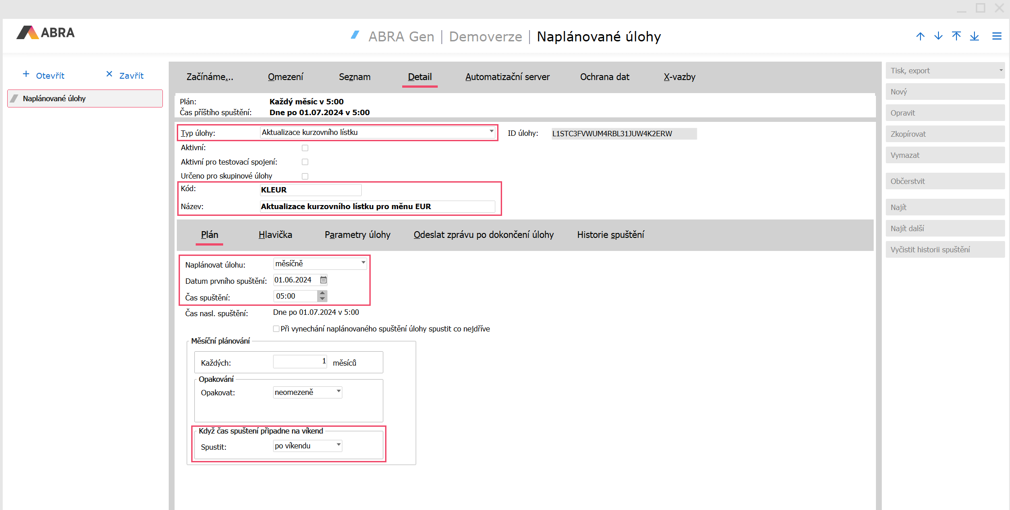
Task: Enable Aktivní pro testovací spojení checkbox
Action: 305,162
